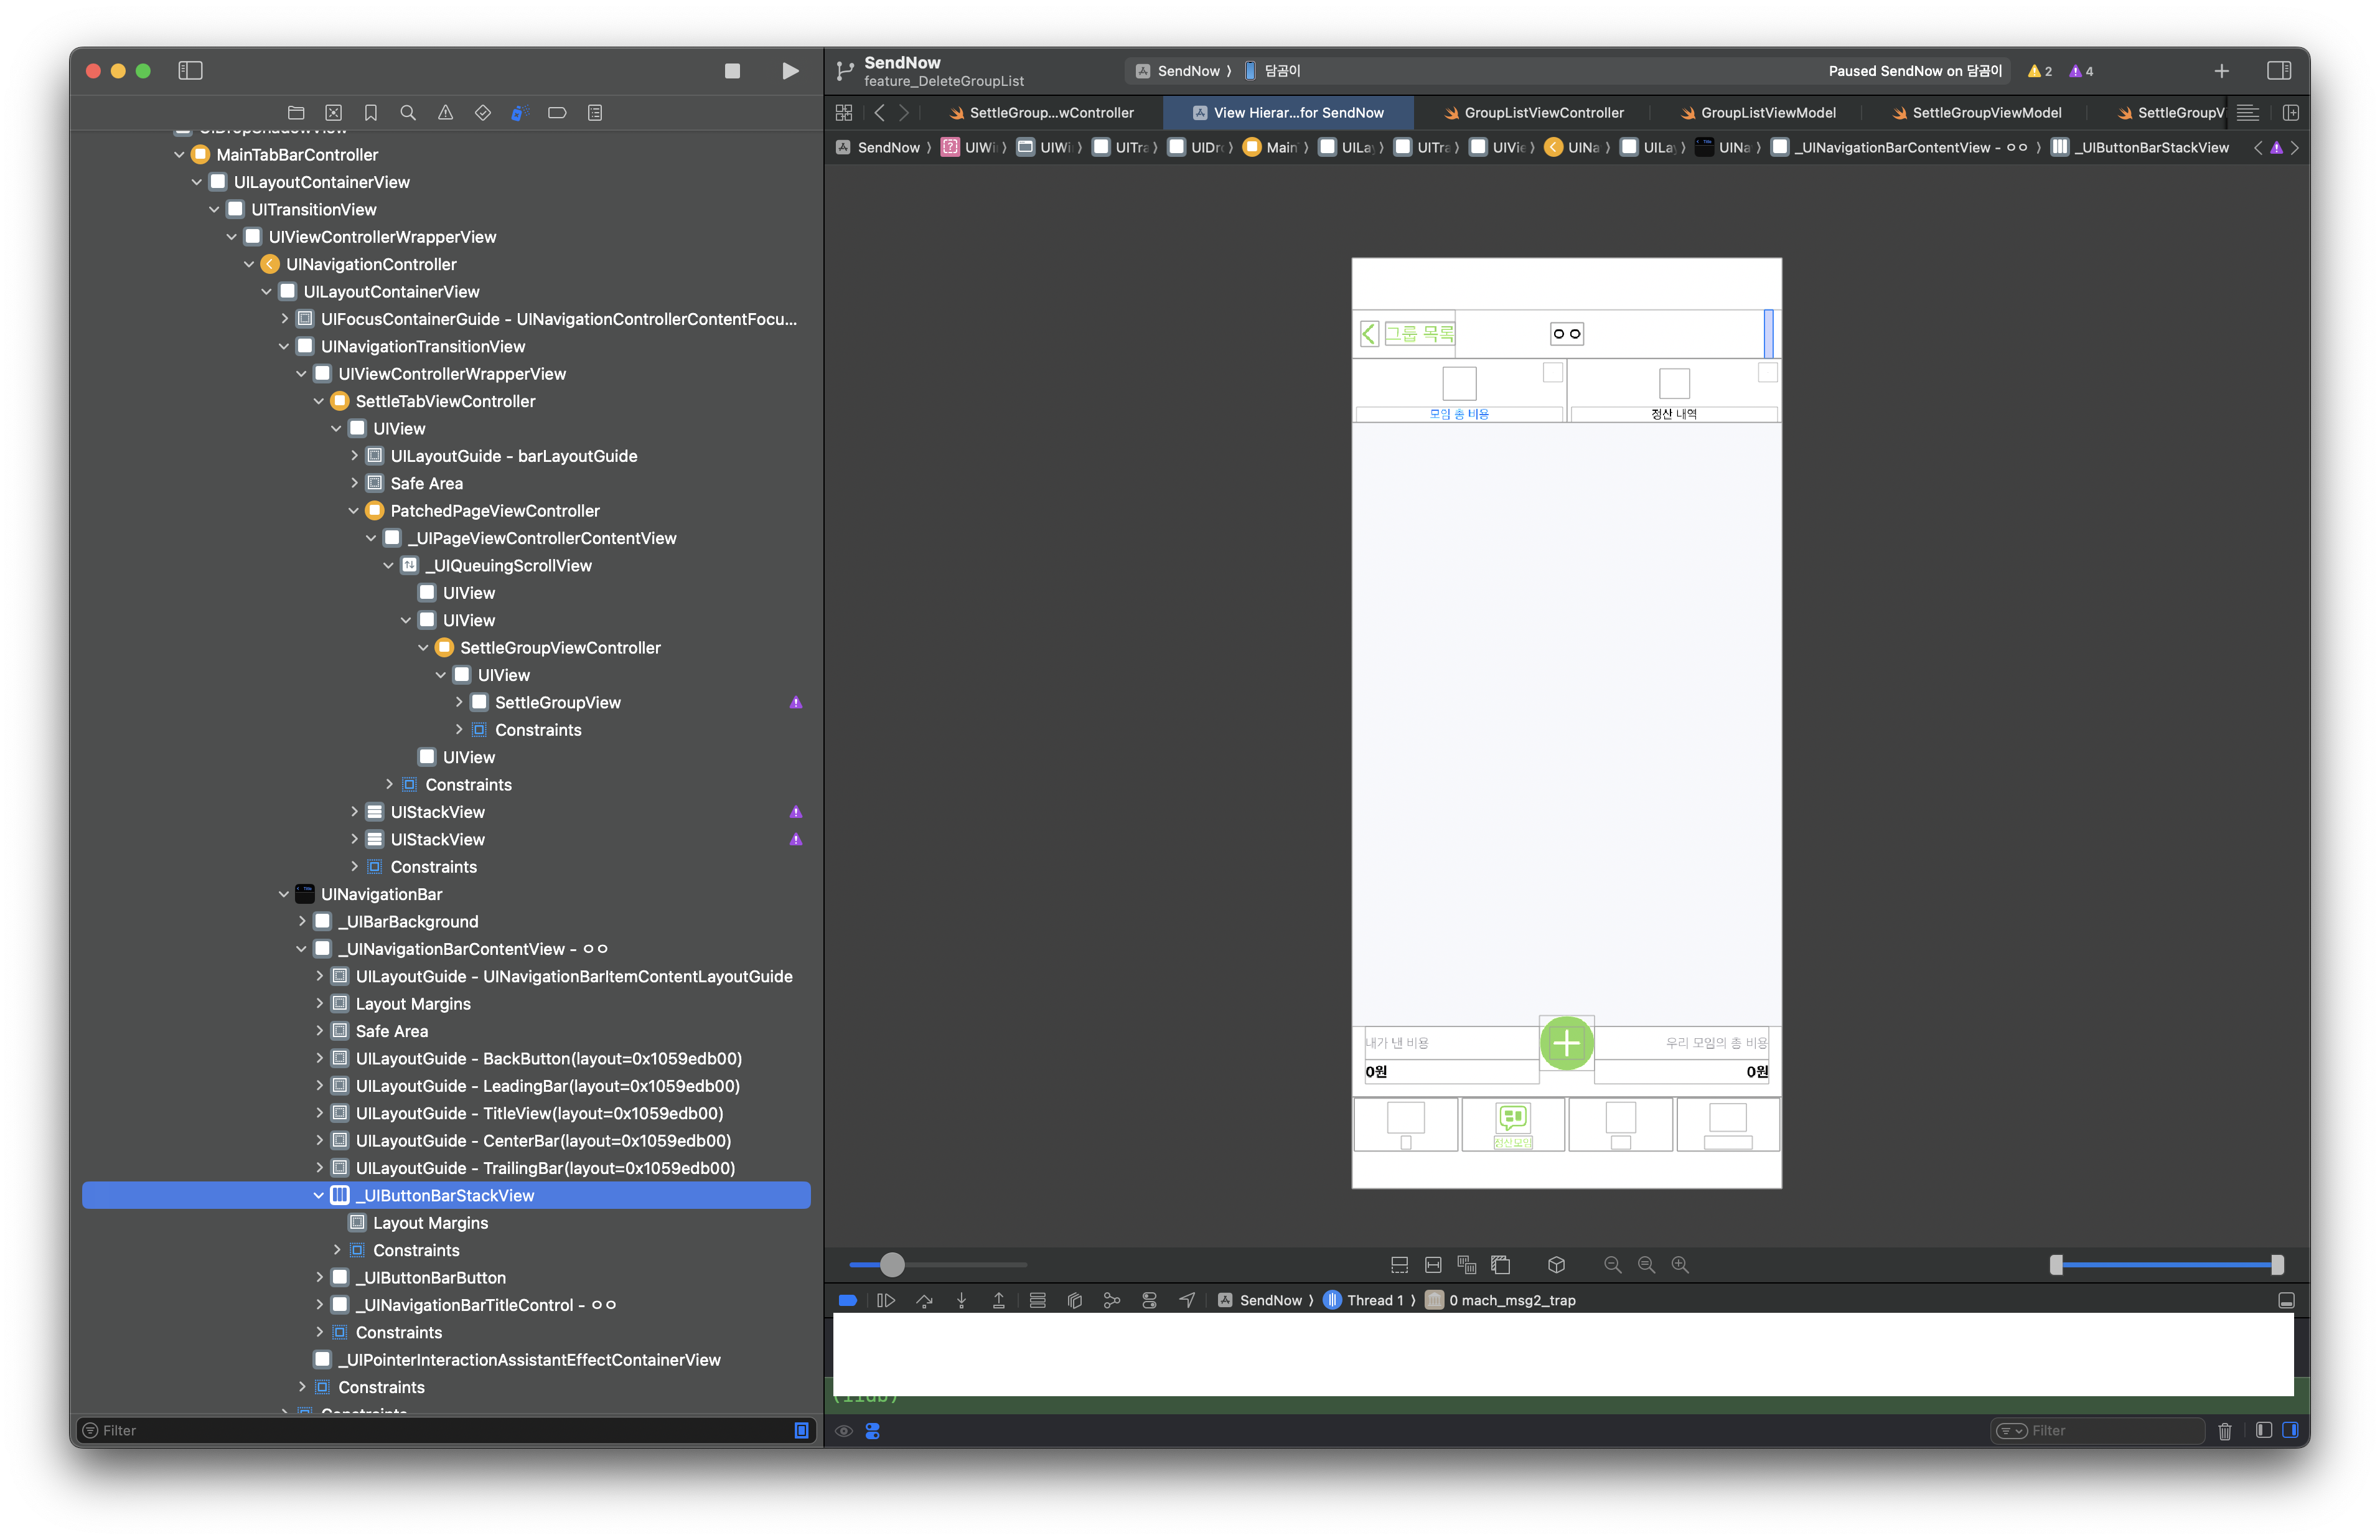This screenshot has width=2380, height=1540.
Task: Collapse the _UIButtonBarStackView node
Action: click(x=319, y=1196)
